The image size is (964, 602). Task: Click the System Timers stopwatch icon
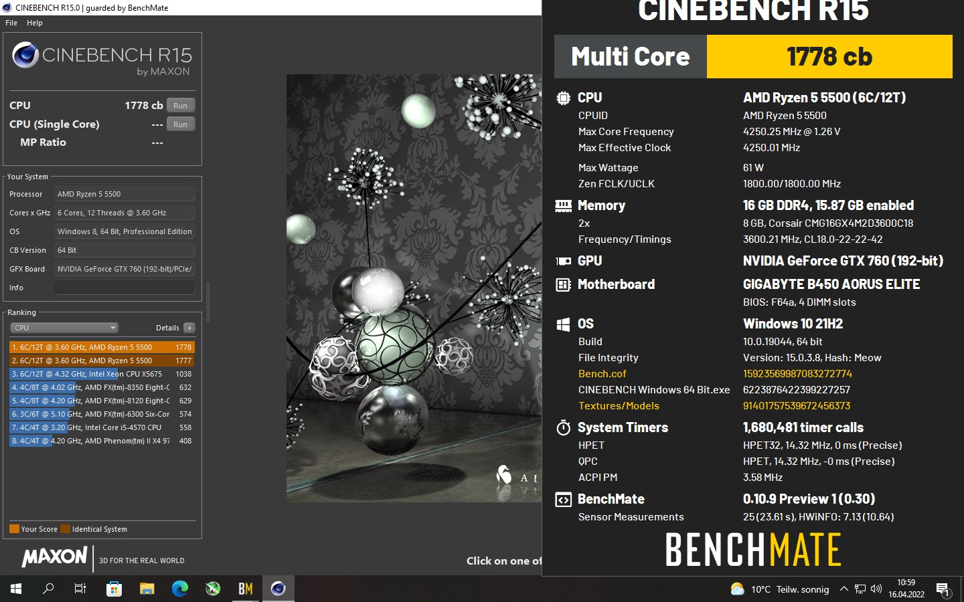[x=563, y=427]
